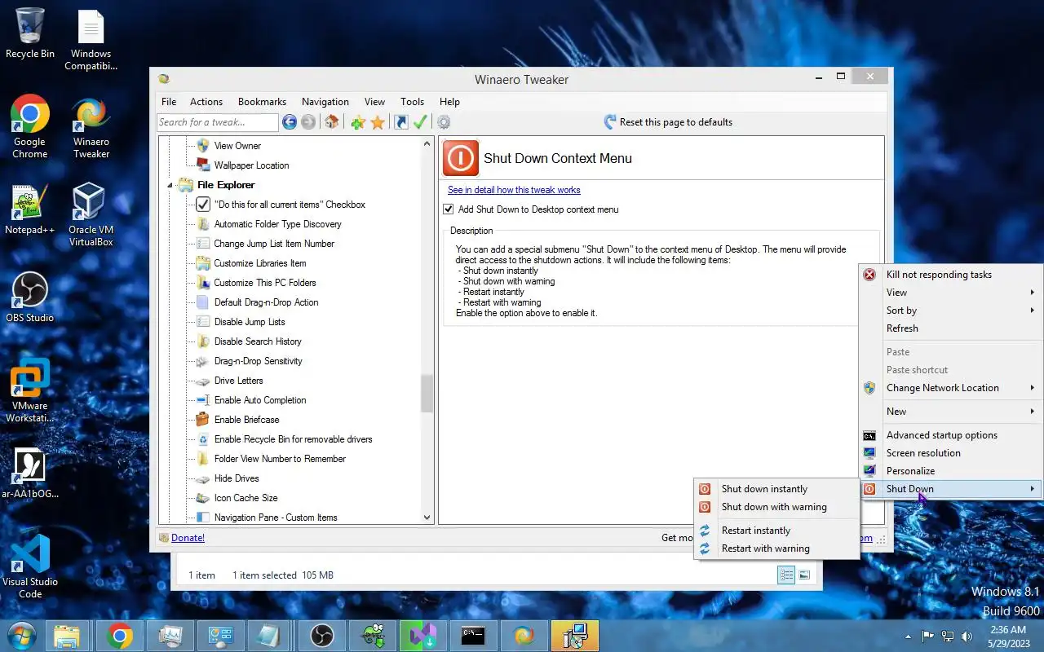Open the Actions menu

[x=206, y=102]
